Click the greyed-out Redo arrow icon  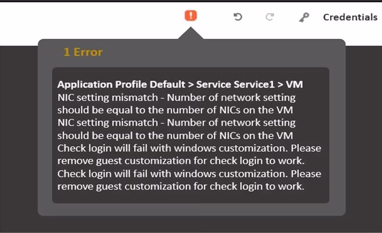coord(269,17)
